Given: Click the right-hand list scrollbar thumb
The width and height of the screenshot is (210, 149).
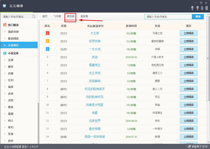Looking at the screenshot, I should click(x=208, y=58).
